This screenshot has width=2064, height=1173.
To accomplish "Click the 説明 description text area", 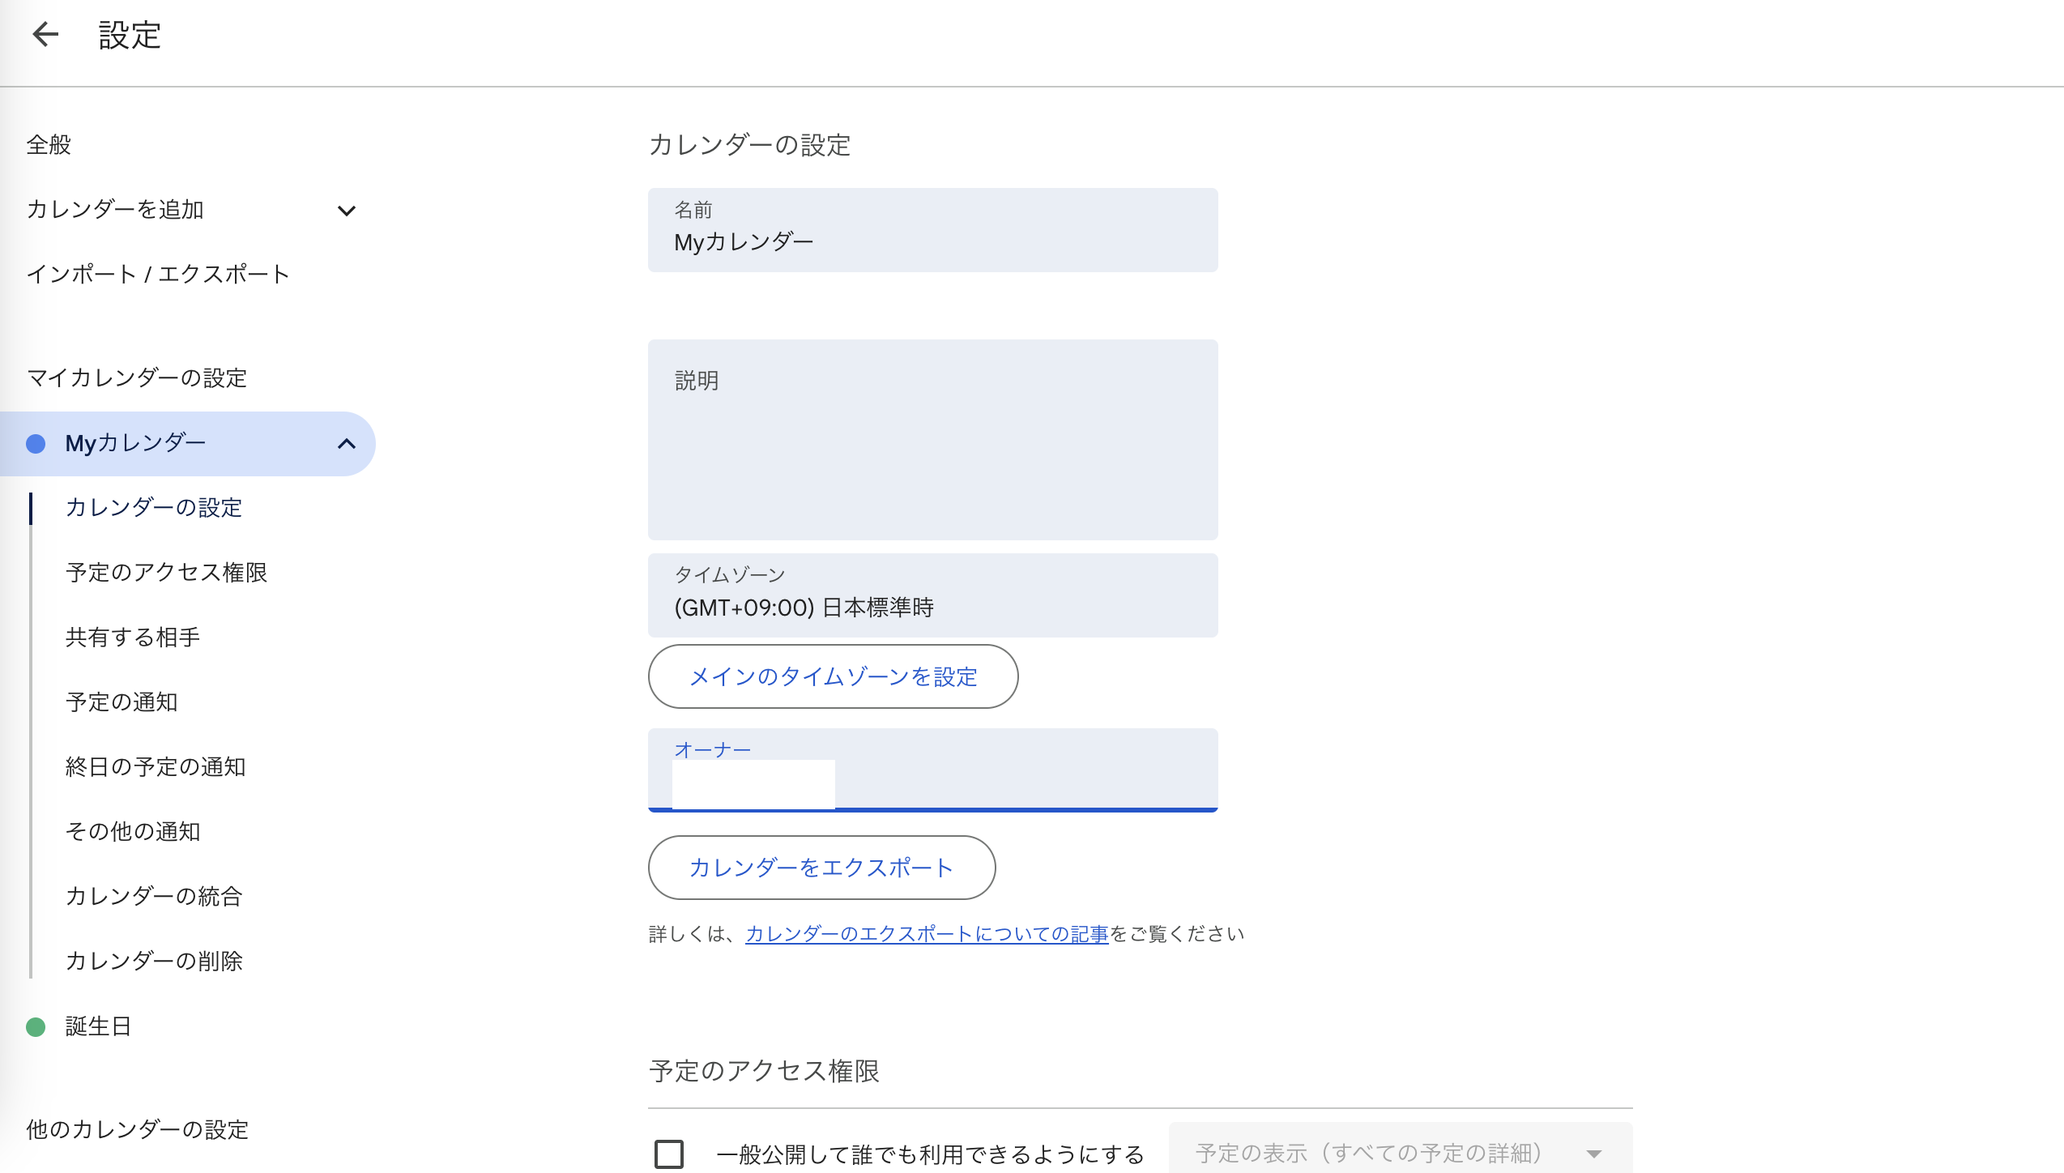I will pyautogui.click(x=932, y=440).
